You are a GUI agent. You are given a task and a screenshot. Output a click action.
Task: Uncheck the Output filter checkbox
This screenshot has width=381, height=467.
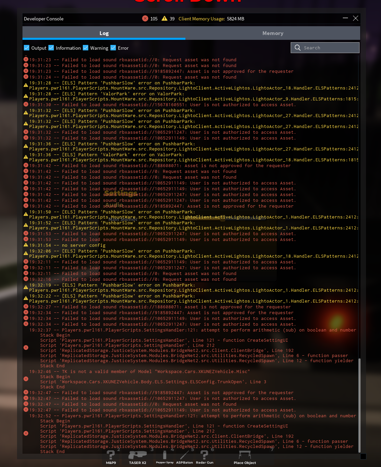click(x=27, y=48)
